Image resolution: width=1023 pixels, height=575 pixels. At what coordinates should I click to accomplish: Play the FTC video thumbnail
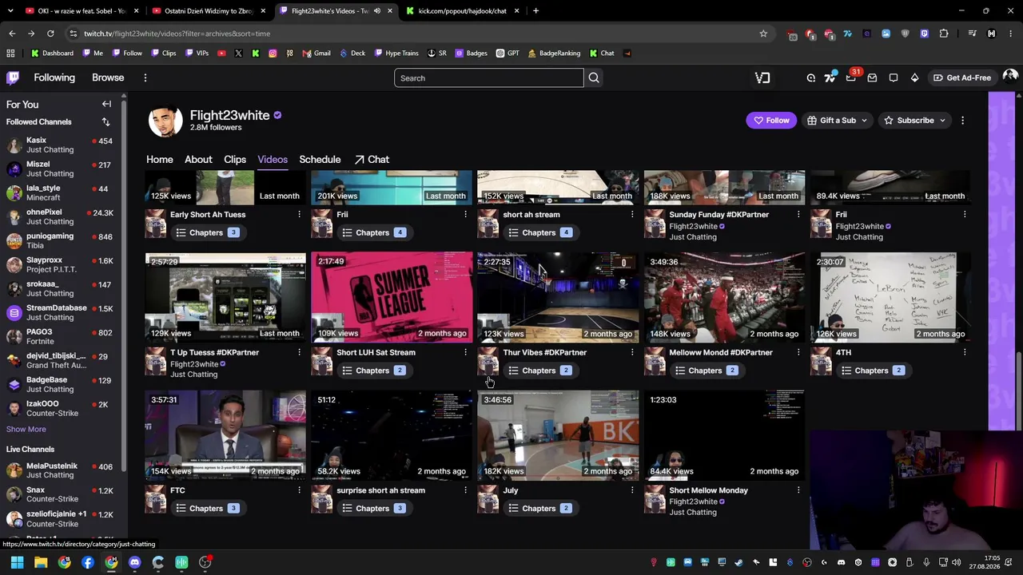click(x=225, y=435)
